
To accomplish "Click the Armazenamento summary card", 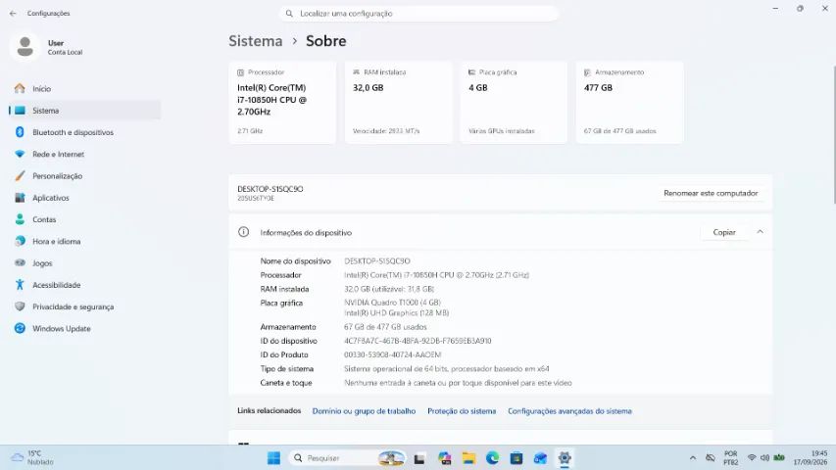I will (629, 102).
